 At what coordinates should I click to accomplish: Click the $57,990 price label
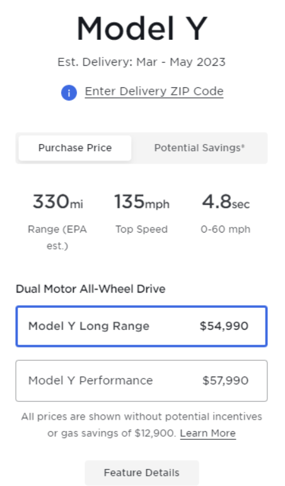[x=225, y=380]
